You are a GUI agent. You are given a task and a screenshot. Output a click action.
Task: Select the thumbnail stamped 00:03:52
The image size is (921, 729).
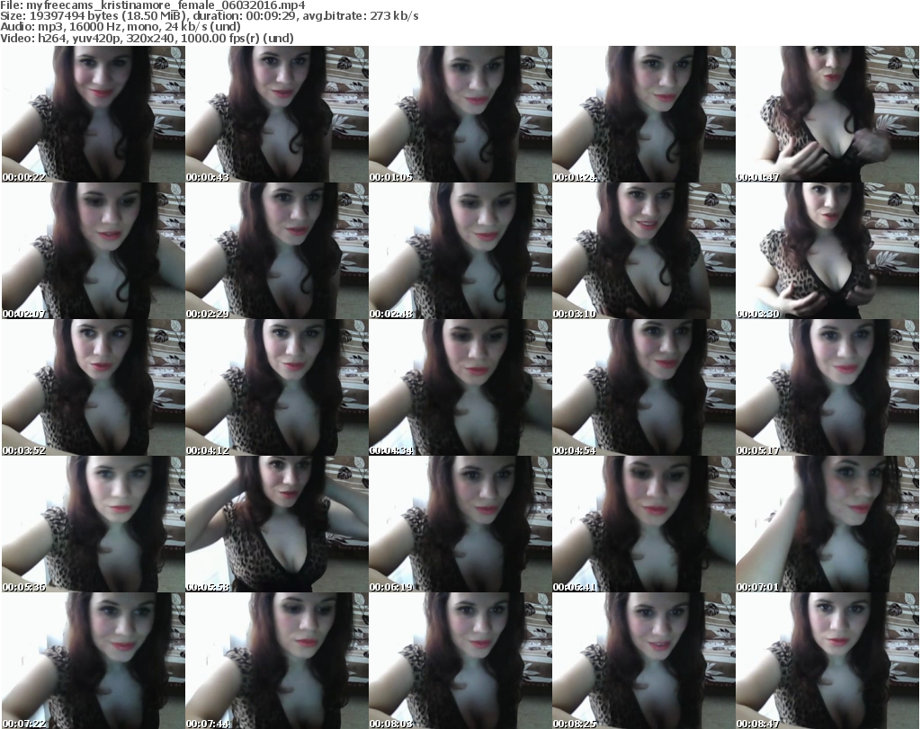pos(94,387)
